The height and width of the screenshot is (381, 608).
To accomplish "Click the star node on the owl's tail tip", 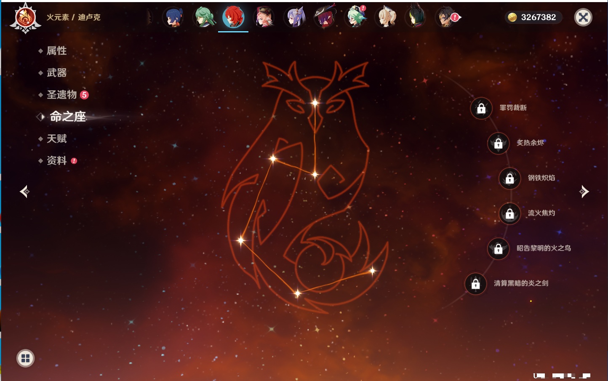I will click(x=372, y=271).
